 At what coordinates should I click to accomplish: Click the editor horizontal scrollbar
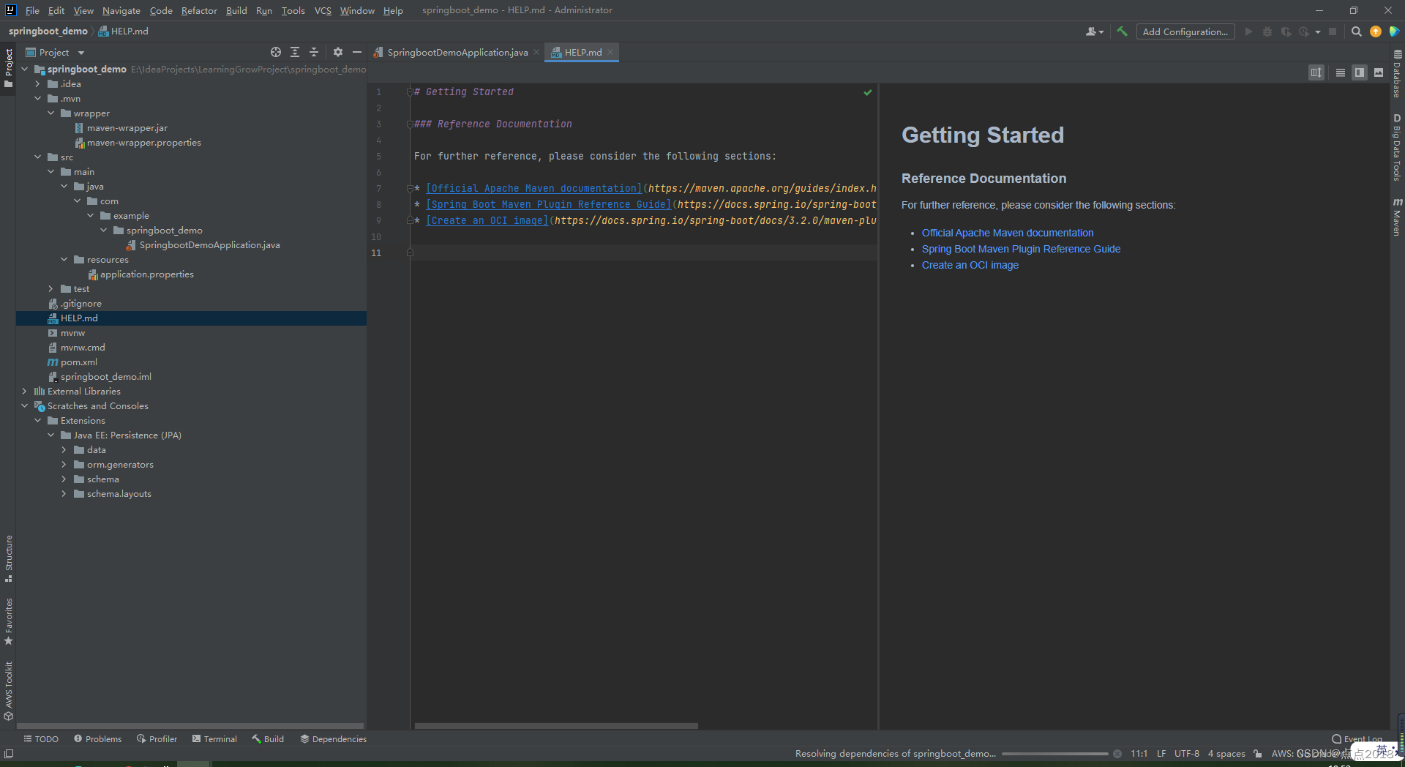556,726
